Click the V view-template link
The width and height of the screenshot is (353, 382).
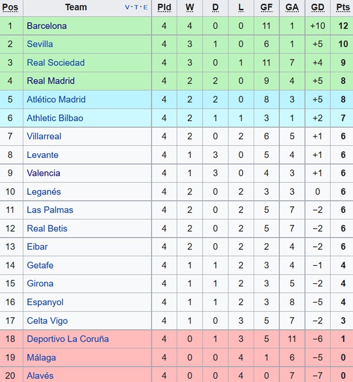[x=127, y=8]
